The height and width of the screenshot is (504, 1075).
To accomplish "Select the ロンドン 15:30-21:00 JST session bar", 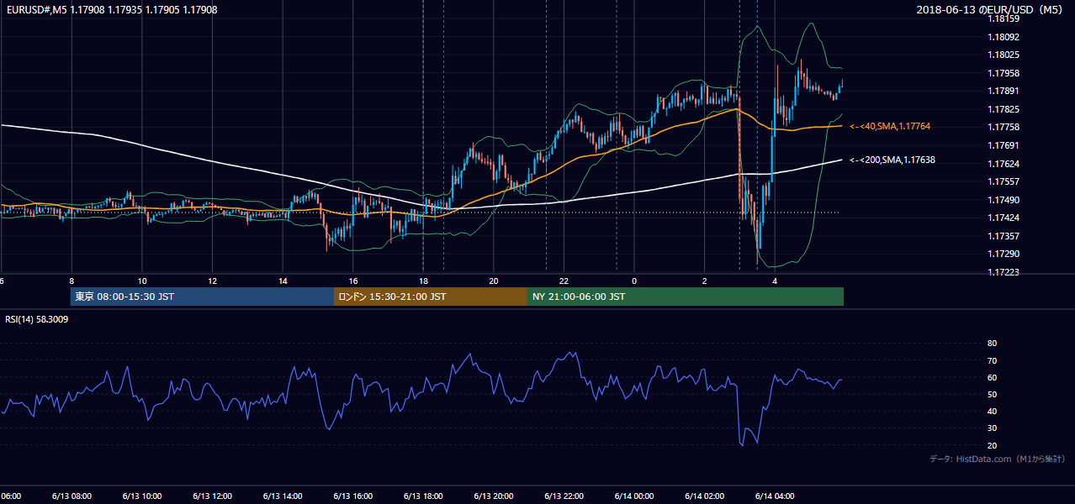I will coord(431,297).
